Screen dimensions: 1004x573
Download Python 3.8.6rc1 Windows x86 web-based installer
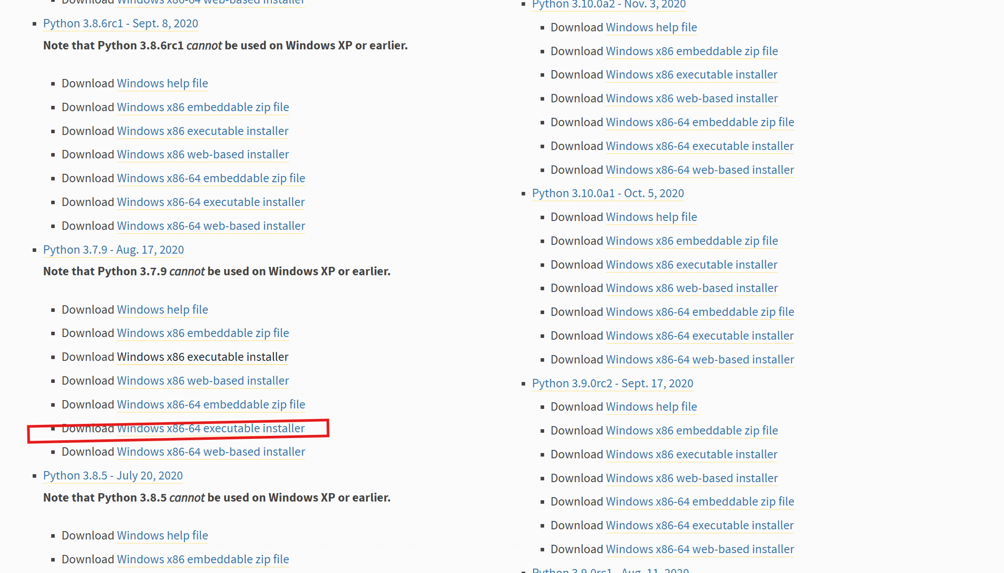coord(203,154)
